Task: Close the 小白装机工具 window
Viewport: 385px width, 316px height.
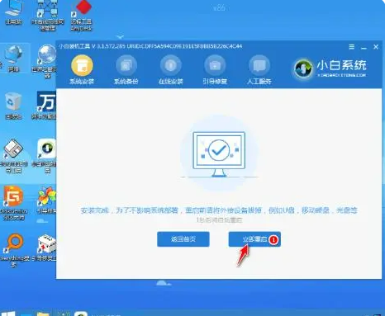Action: [x=376, y=47]
